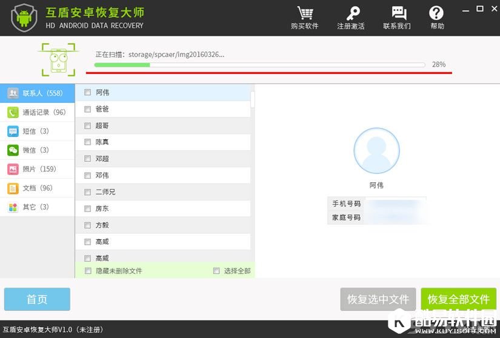
Task: Click the scan progress bar at 28%
Action: (259, 65)
